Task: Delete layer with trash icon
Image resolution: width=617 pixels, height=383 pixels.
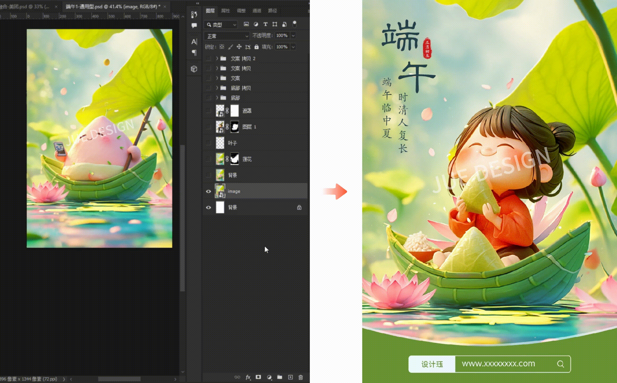Action: tap(301, 377)
